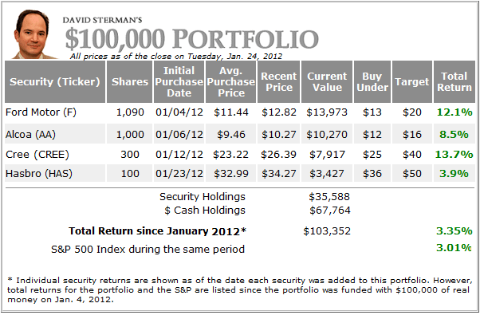Click the Avg. Purchase Price header

click(x=230, y=81)
